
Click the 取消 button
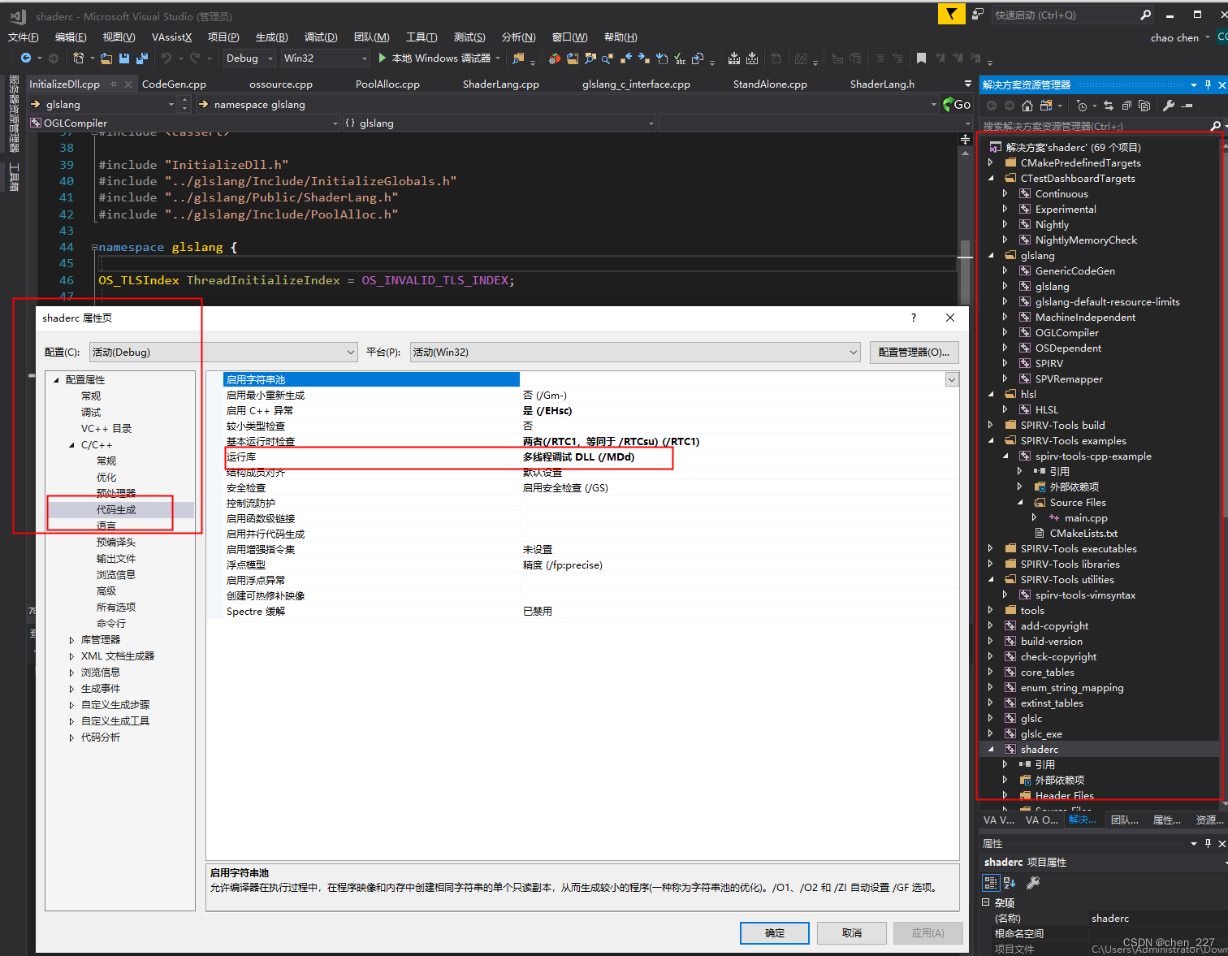click(x=852, y=932)
